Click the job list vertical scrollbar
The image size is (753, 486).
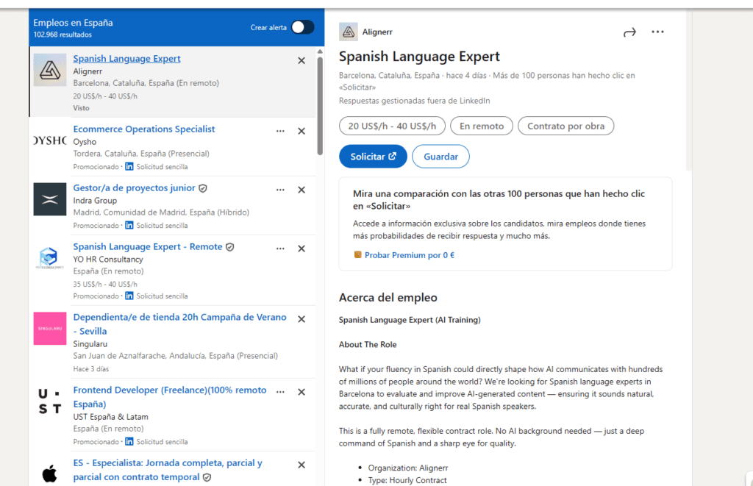coord(321,106)
